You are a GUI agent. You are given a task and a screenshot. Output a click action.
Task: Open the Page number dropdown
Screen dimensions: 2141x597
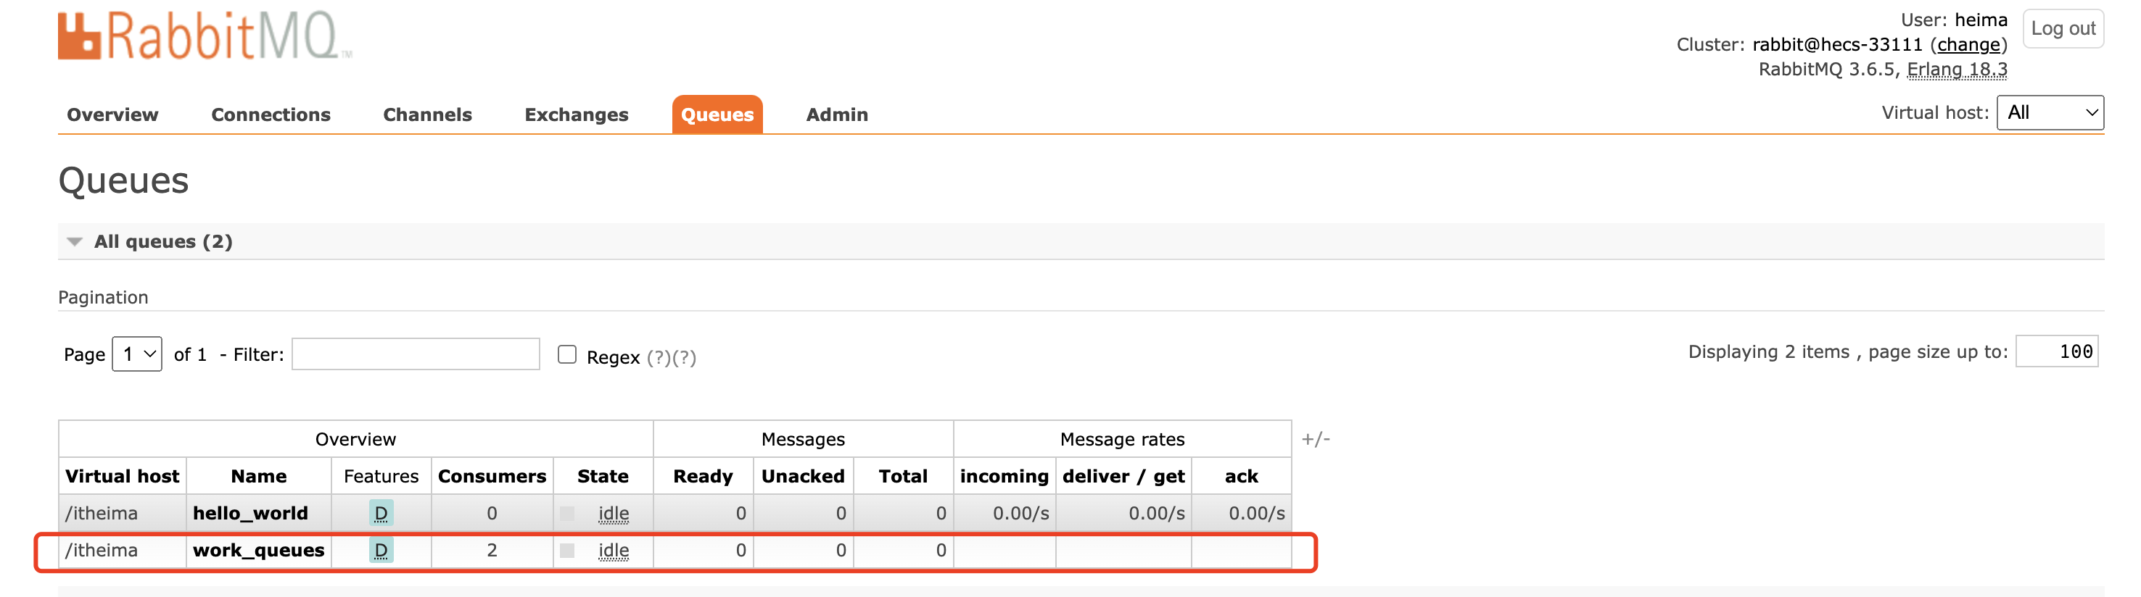[x=137, y=354]
